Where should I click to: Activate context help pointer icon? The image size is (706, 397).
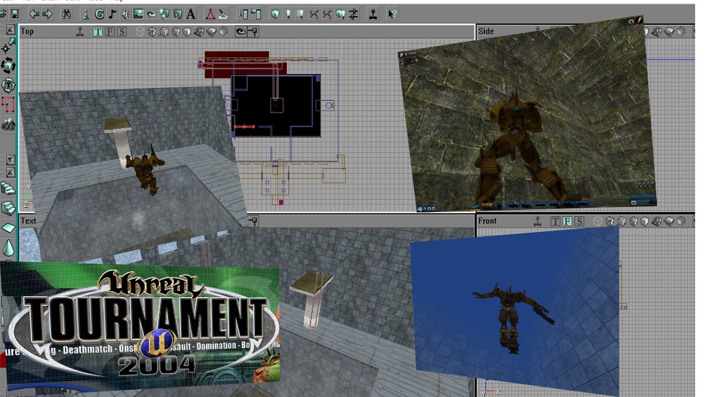(392, 14)
